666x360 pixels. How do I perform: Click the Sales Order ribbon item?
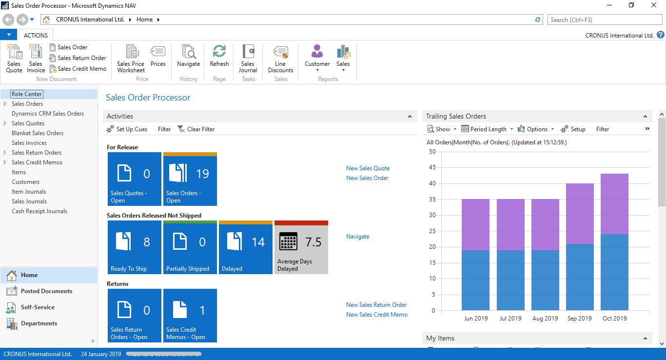(x=68, y=47)
